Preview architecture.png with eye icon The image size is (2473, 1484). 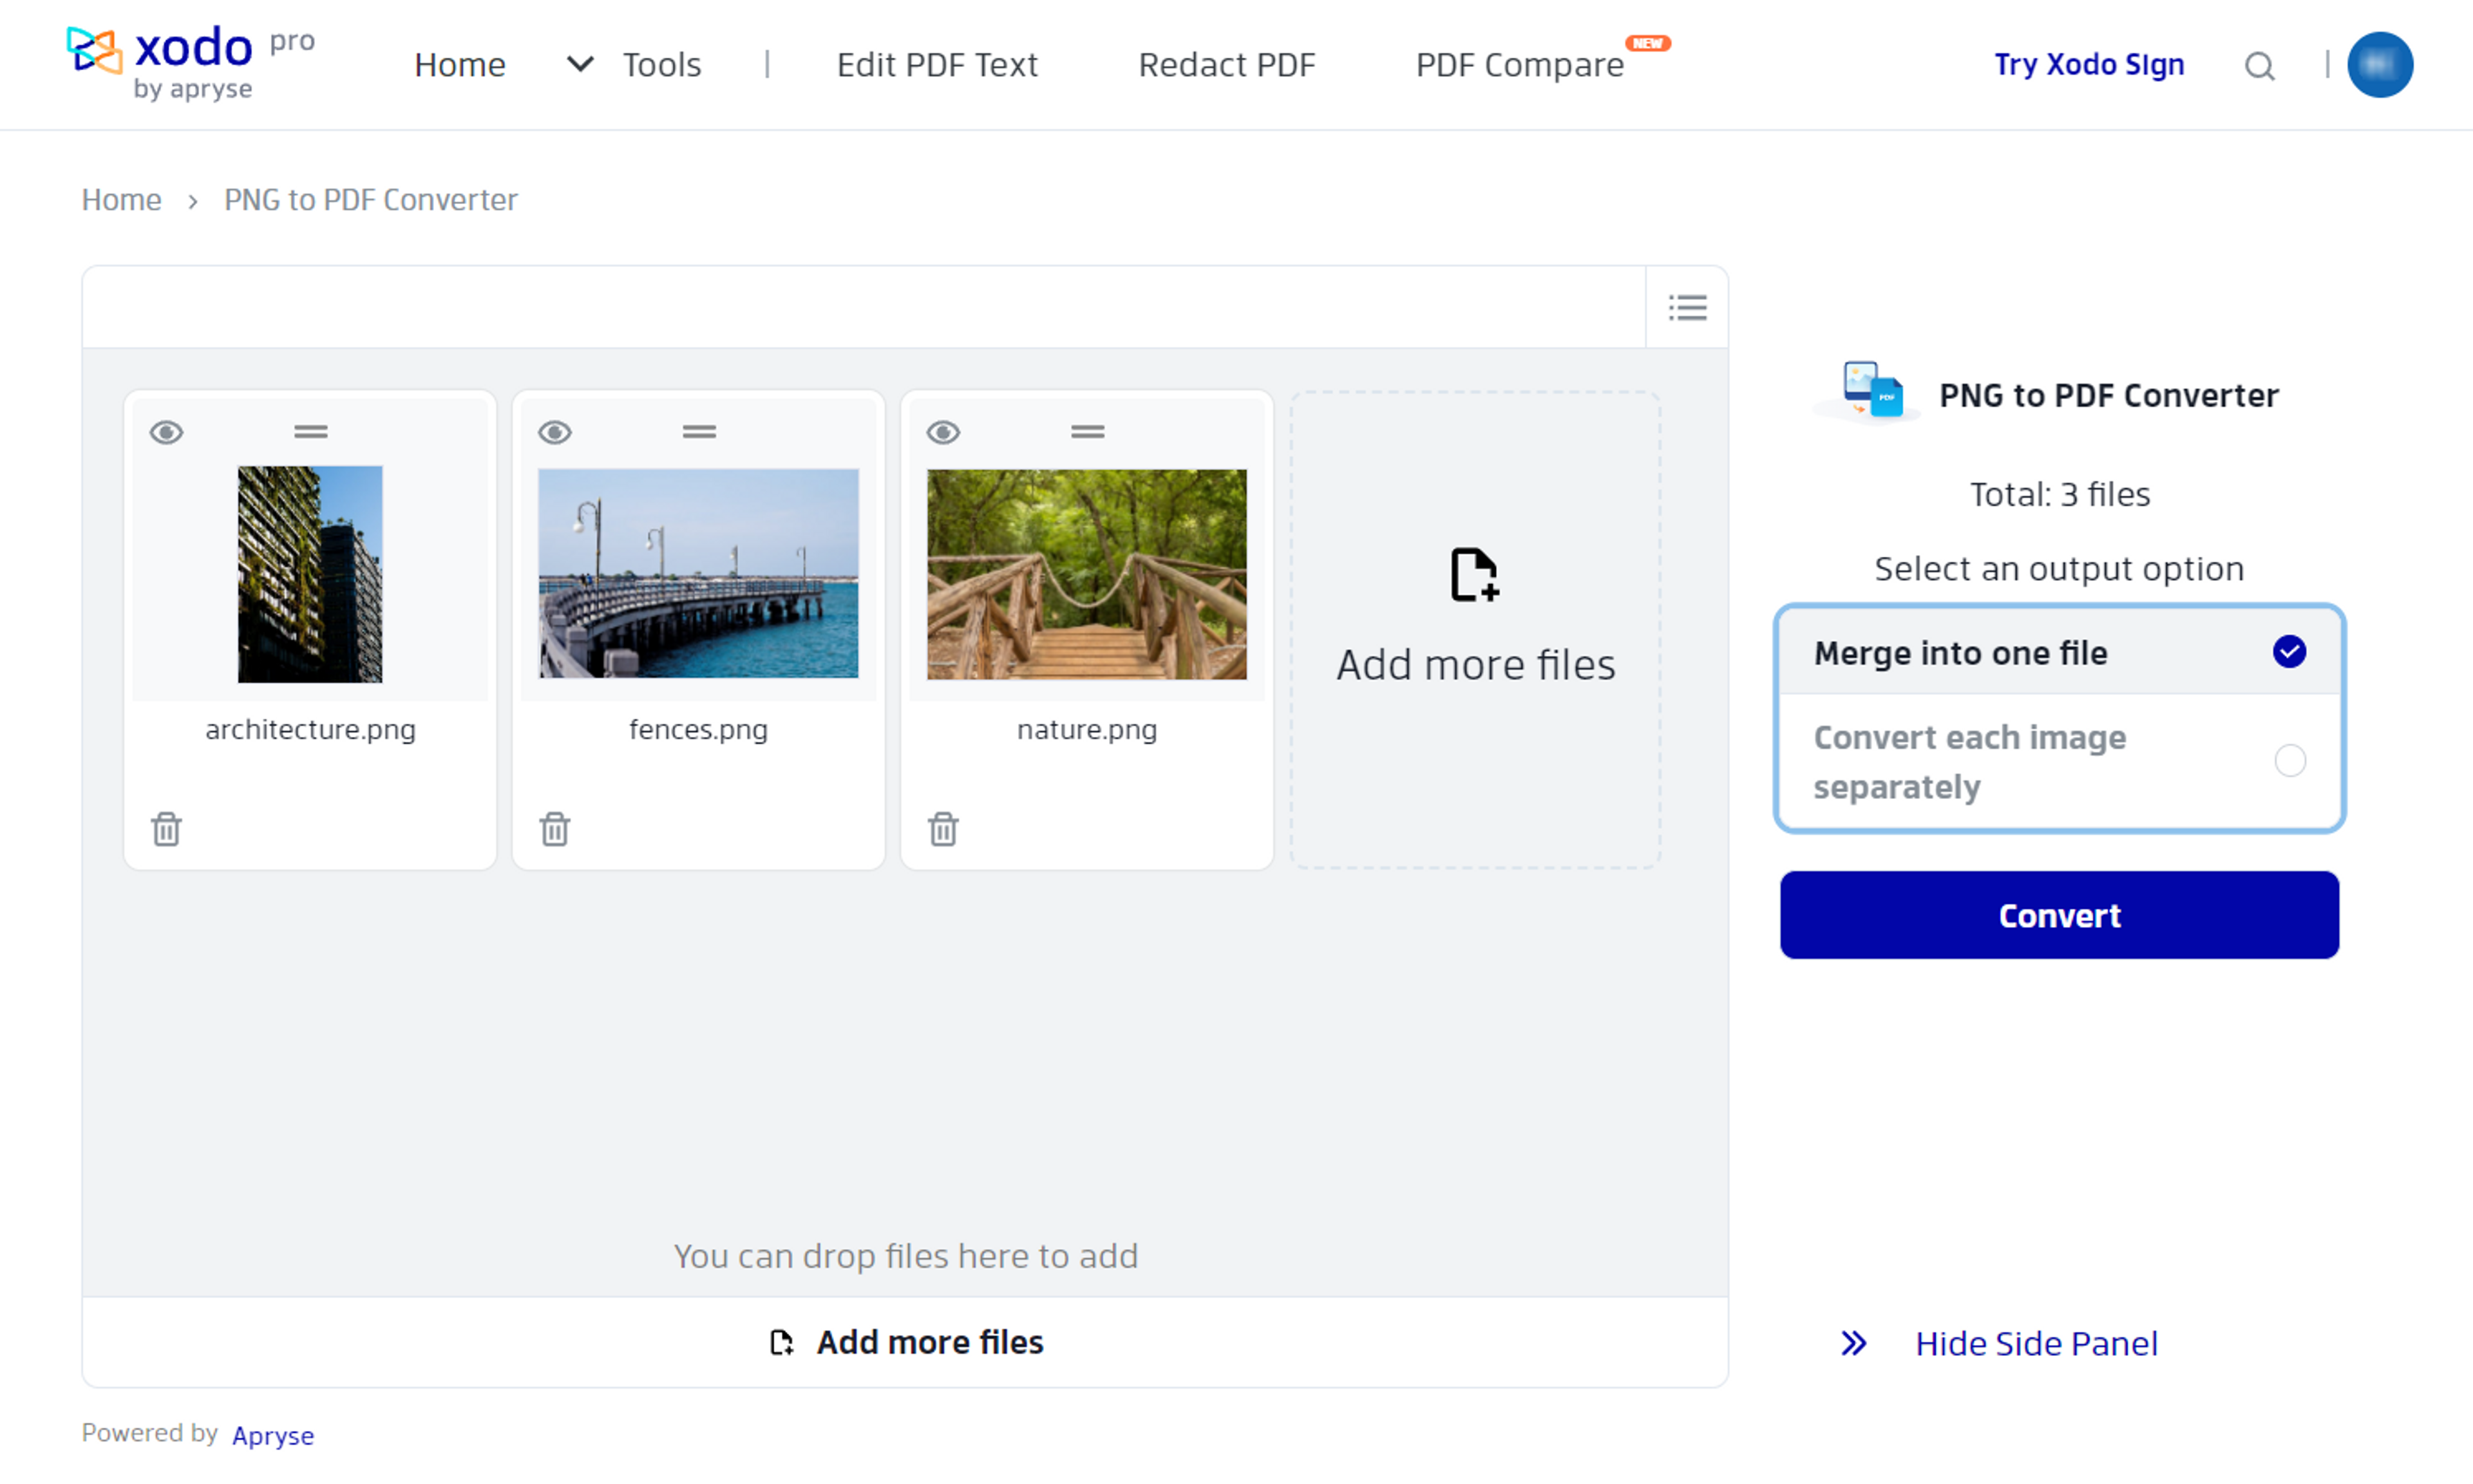167,432
